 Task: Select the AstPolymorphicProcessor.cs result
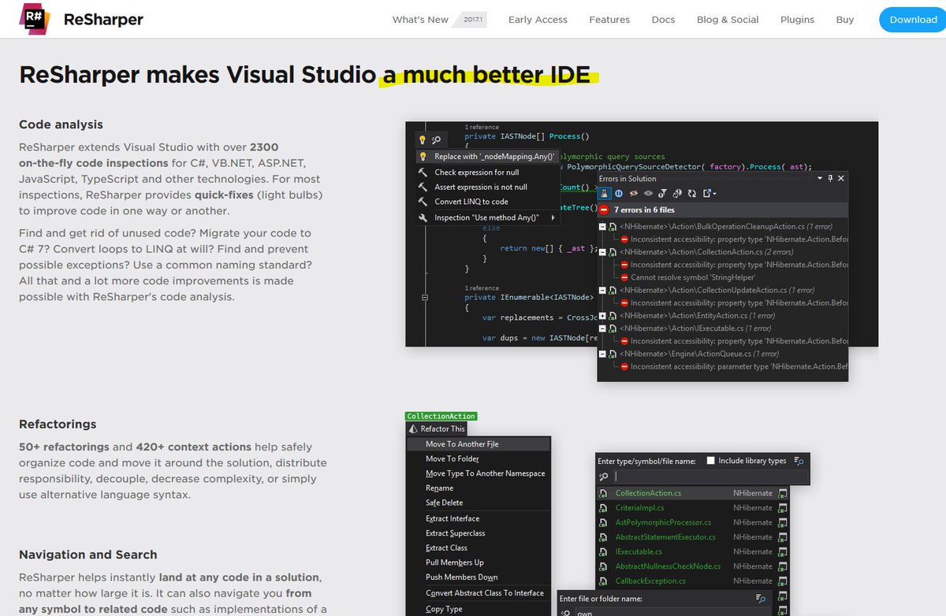point(663,522)
